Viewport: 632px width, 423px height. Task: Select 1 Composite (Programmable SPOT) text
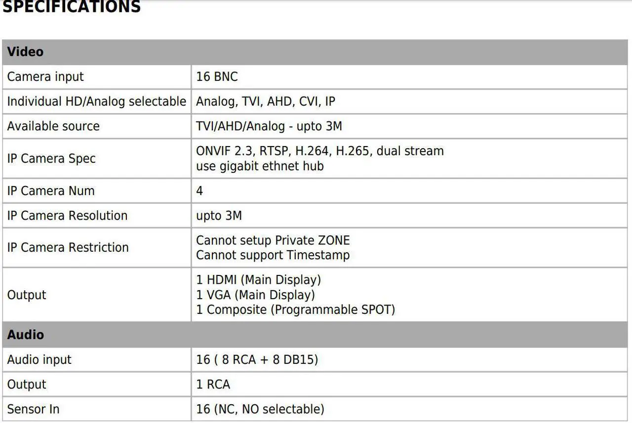(x=296, y=310)
